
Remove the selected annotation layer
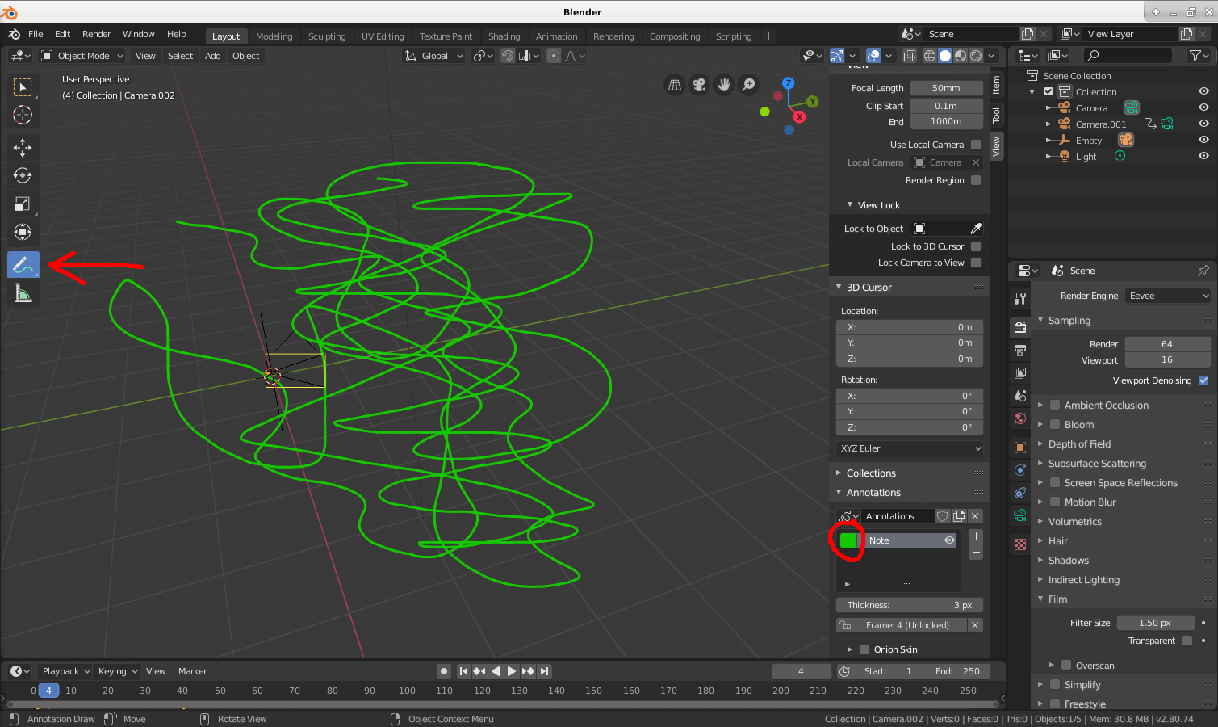[x=976, y=553]
